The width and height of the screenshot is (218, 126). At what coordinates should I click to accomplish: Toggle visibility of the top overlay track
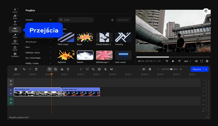tap(11, 81)
